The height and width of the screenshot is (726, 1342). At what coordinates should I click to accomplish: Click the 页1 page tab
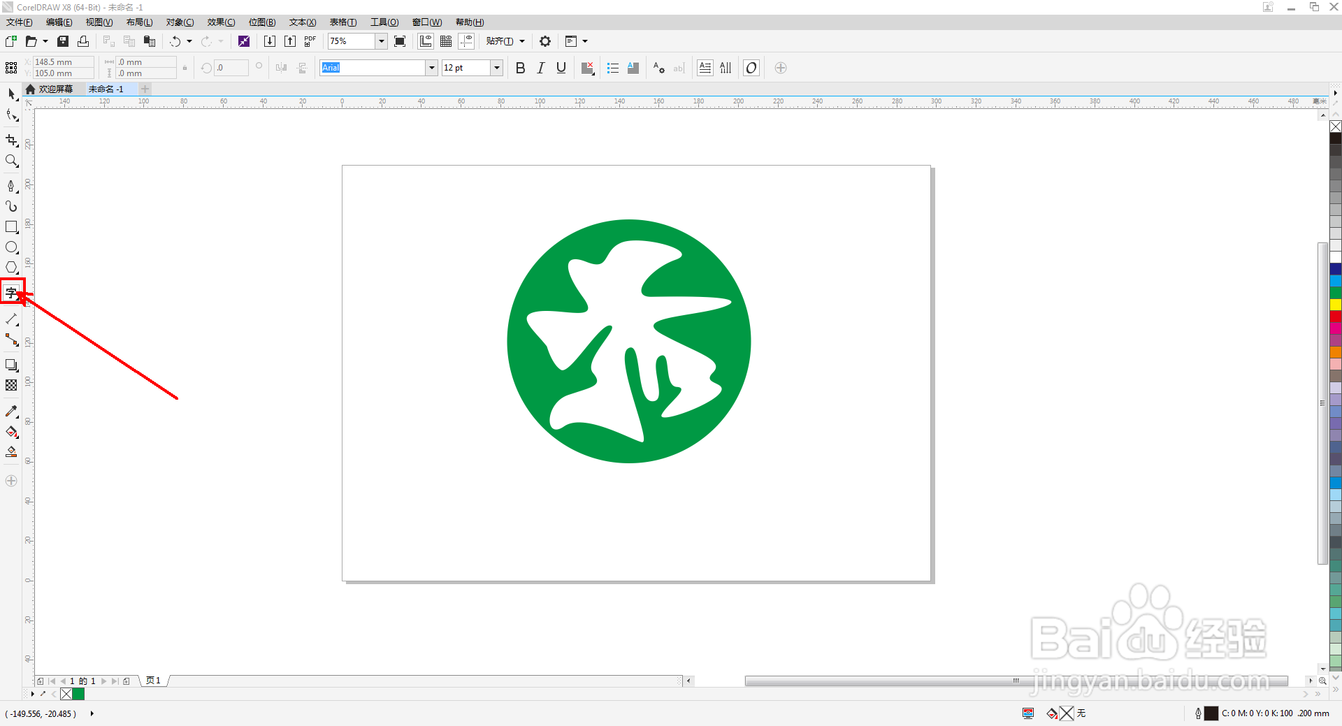point(153,681)
